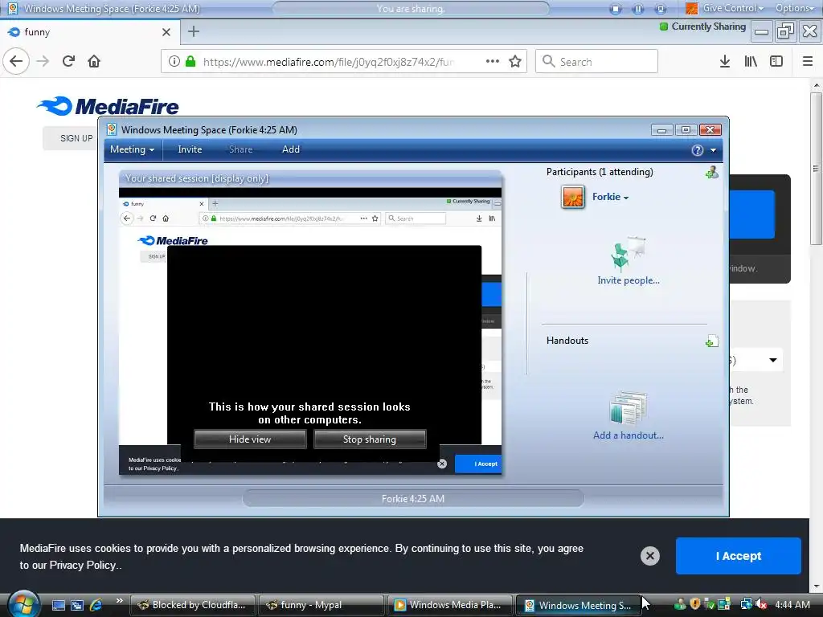The height and width of the screenshot is (617, 823).
Task: Expand the quick launch chevron
Action: point(119,601)
